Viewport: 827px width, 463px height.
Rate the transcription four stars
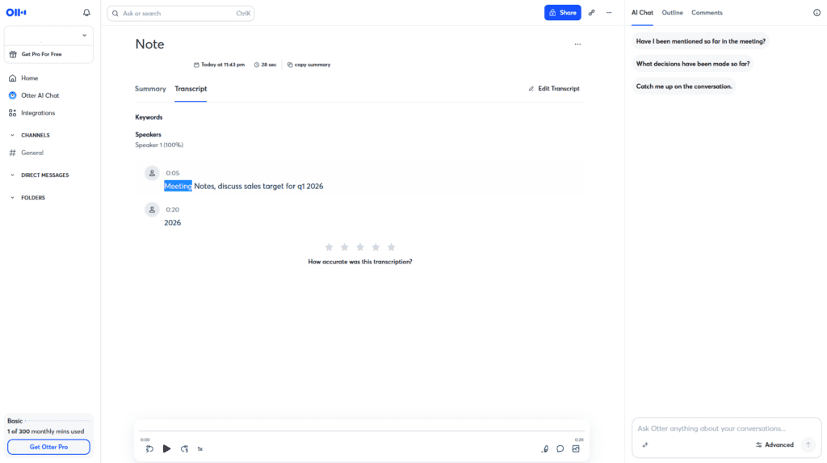376,247
